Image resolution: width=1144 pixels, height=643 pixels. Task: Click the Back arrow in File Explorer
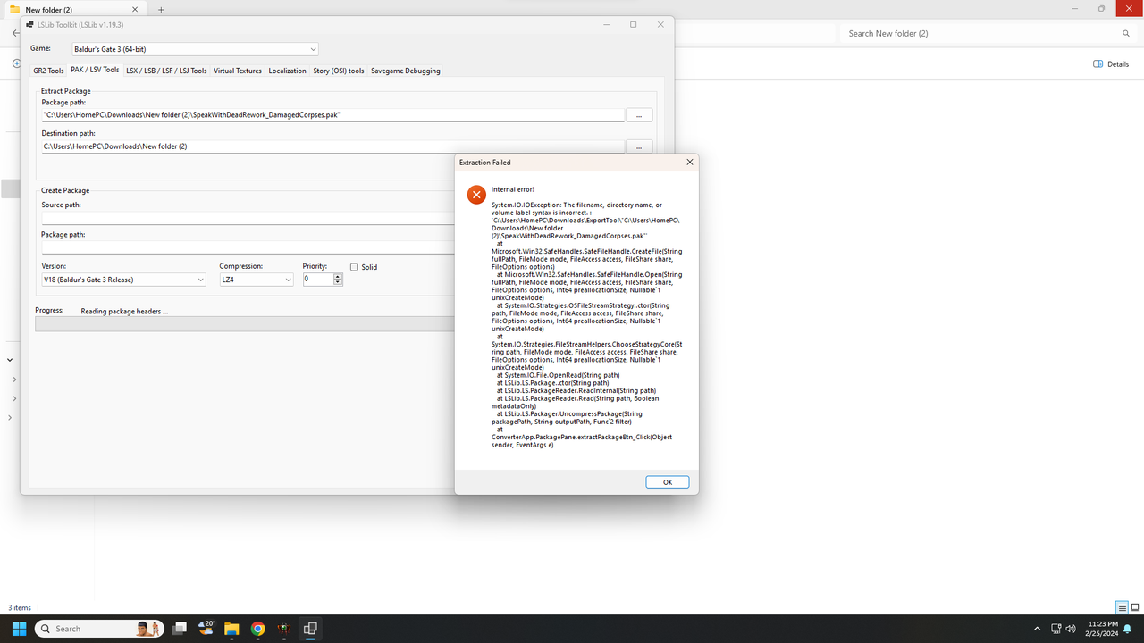pyautogui.click(x=15, y=33)
